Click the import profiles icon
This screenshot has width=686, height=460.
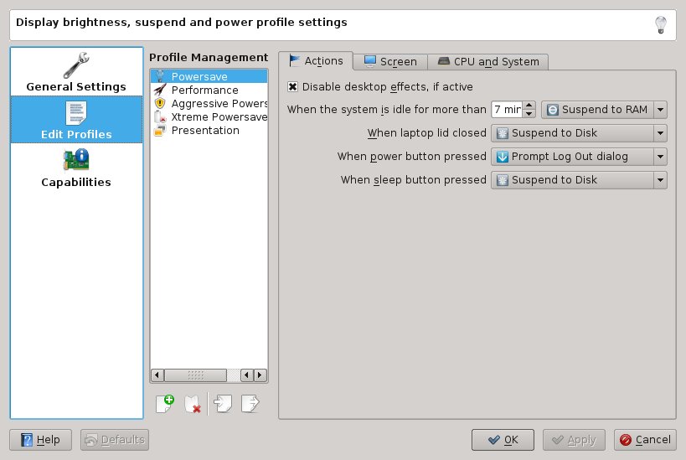[223, 403]
